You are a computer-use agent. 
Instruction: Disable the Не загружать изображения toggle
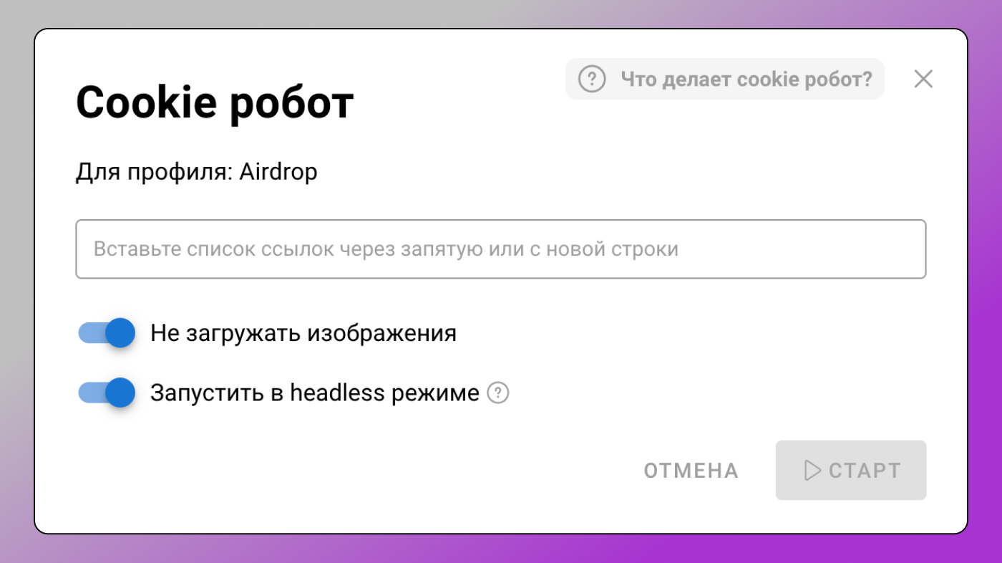coord(106,332)
